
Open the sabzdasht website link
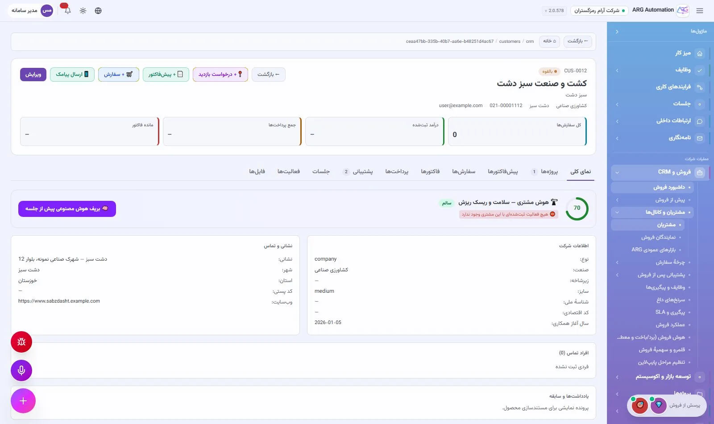tap(59, 301)
